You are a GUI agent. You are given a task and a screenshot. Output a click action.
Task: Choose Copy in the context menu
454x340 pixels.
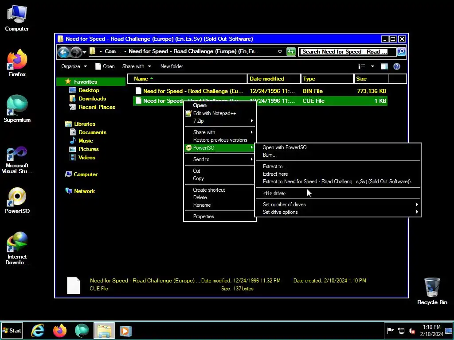tap(220, 178)
